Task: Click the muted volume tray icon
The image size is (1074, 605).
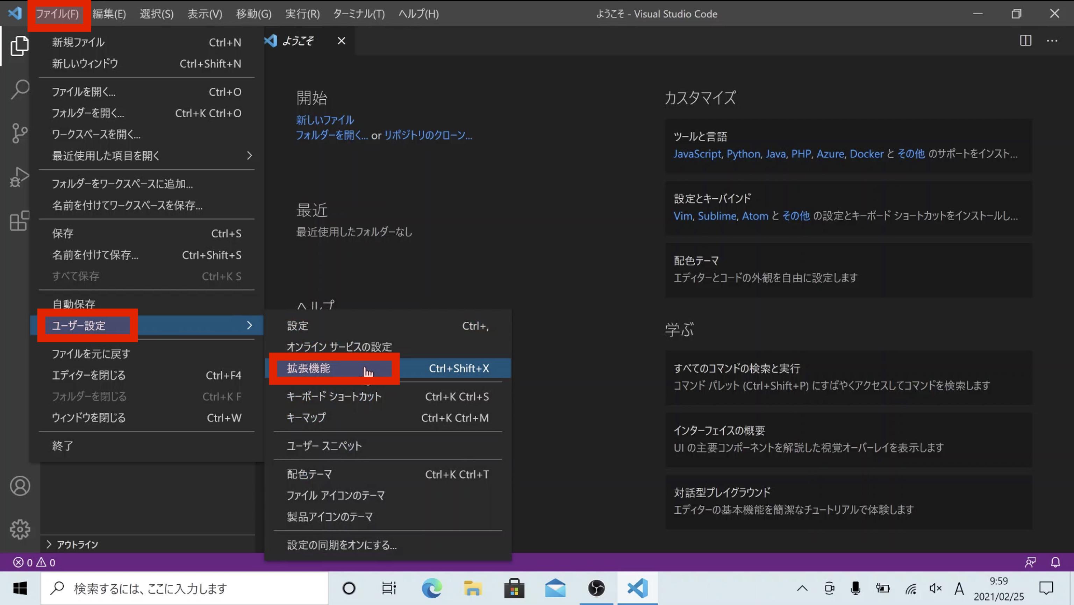Action: pos(935,588)
